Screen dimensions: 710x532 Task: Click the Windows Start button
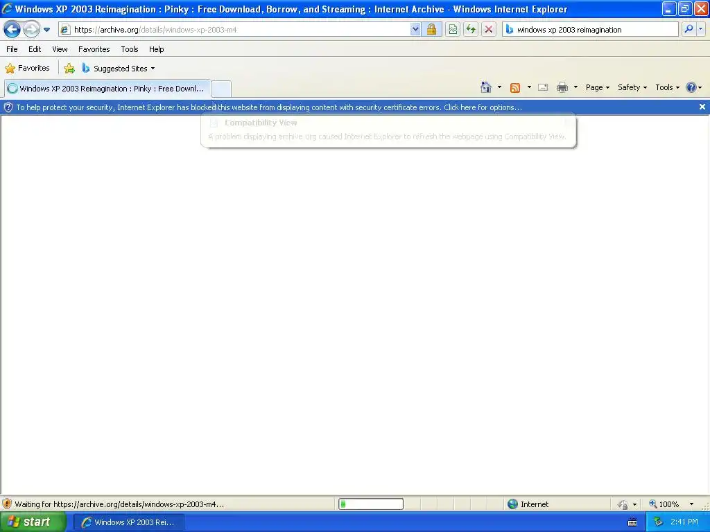pyautogui.click(x=33, y=522)
